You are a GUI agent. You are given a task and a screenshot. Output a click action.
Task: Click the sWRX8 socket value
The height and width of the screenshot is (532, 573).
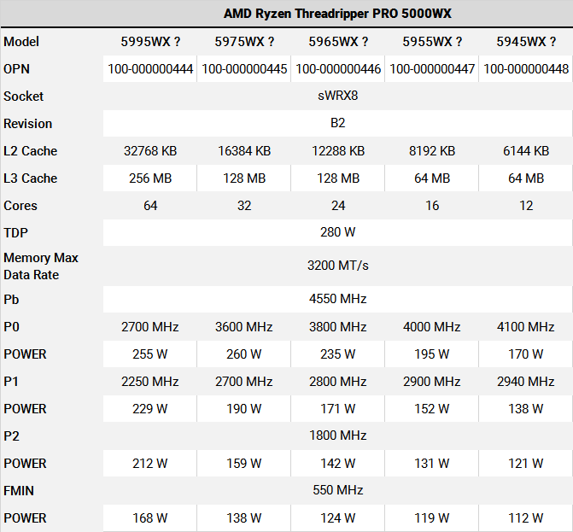coord(337,96)
